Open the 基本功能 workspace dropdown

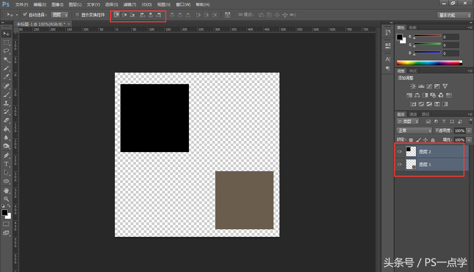(455, 15)
